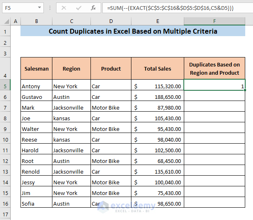Image resolution: width=253 pixels, height=220 pixels.
Task: Click the 'Sofia' cell
Action: 36,202
